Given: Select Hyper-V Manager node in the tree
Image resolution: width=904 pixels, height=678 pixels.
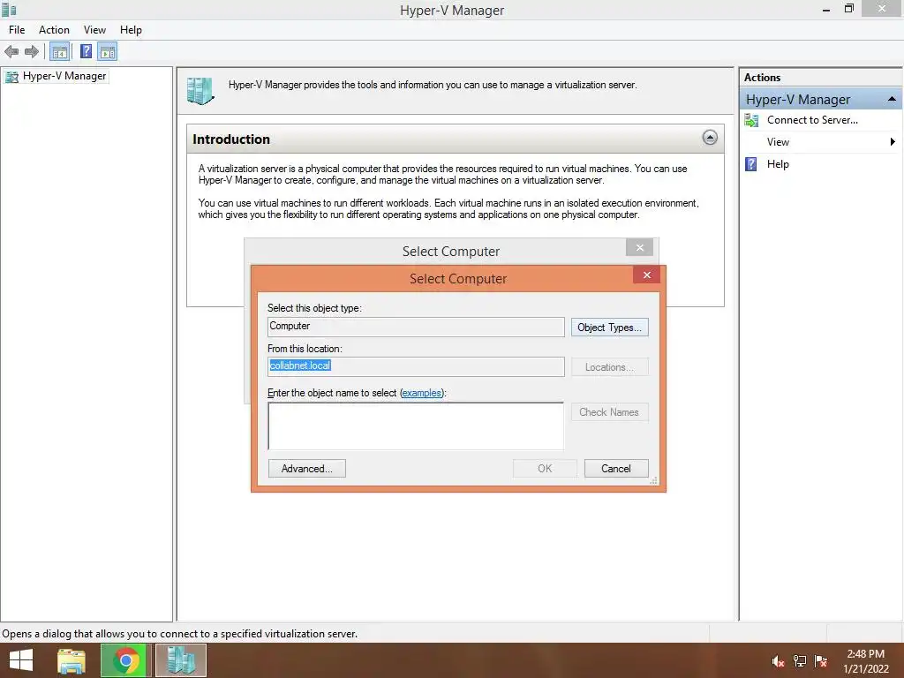Looking at the screenshot, I should tap(64, 76).
